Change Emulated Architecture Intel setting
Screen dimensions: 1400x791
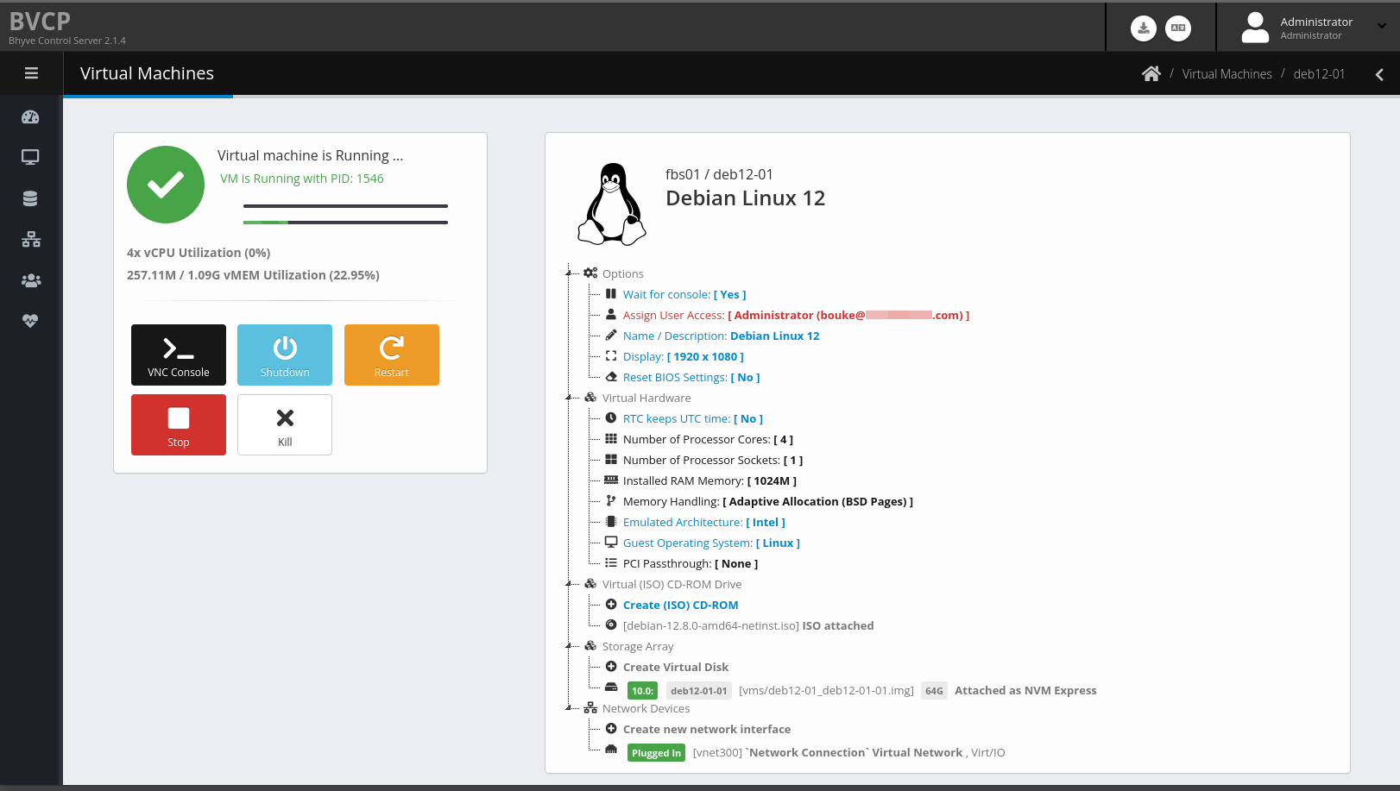704,522
